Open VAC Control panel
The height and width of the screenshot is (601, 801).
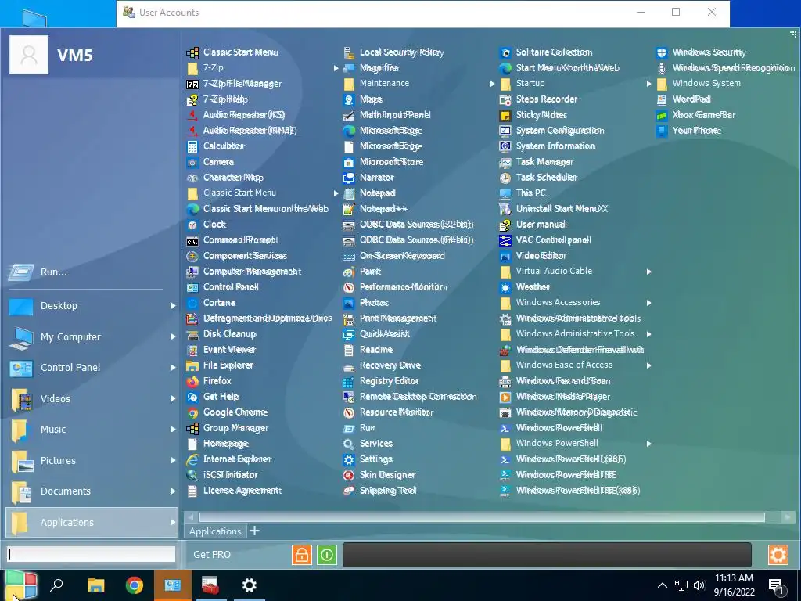[545, 240]
